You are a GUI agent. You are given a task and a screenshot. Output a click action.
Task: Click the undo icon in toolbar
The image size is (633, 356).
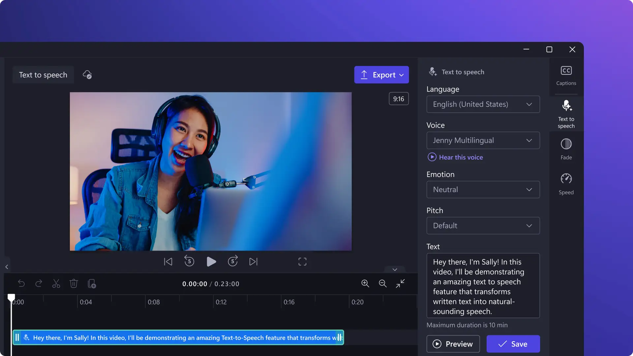pos(21,284)
